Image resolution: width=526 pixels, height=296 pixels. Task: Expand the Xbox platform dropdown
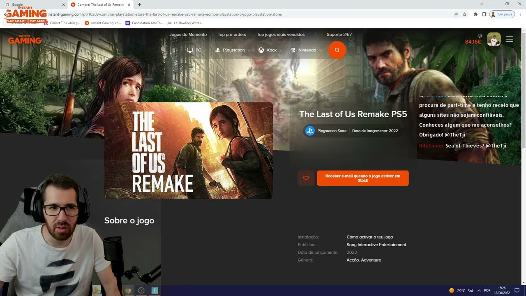[270, 50]
